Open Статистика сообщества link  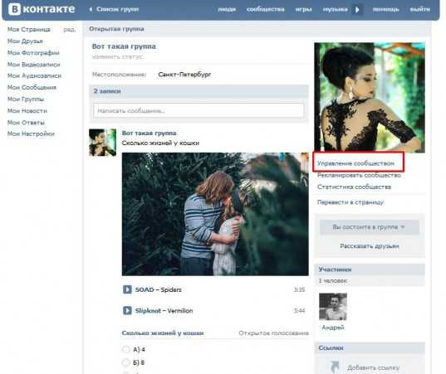point(354,187)
